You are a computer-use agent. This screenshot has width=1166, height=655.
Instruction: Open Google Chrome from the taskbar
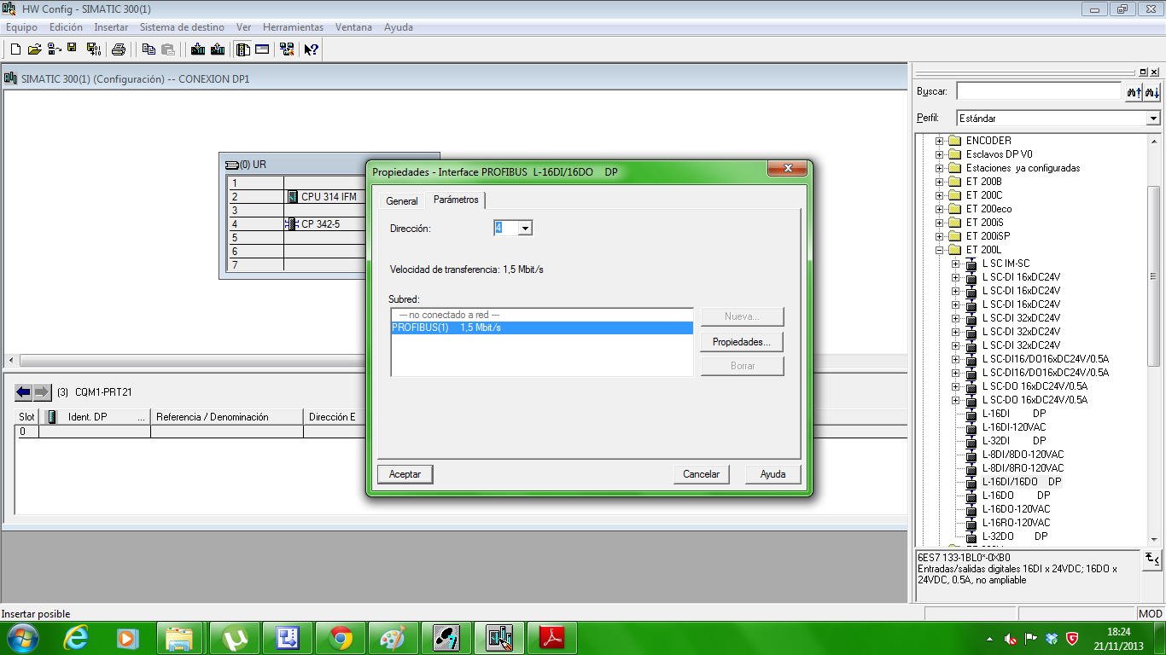coord(341,637)
